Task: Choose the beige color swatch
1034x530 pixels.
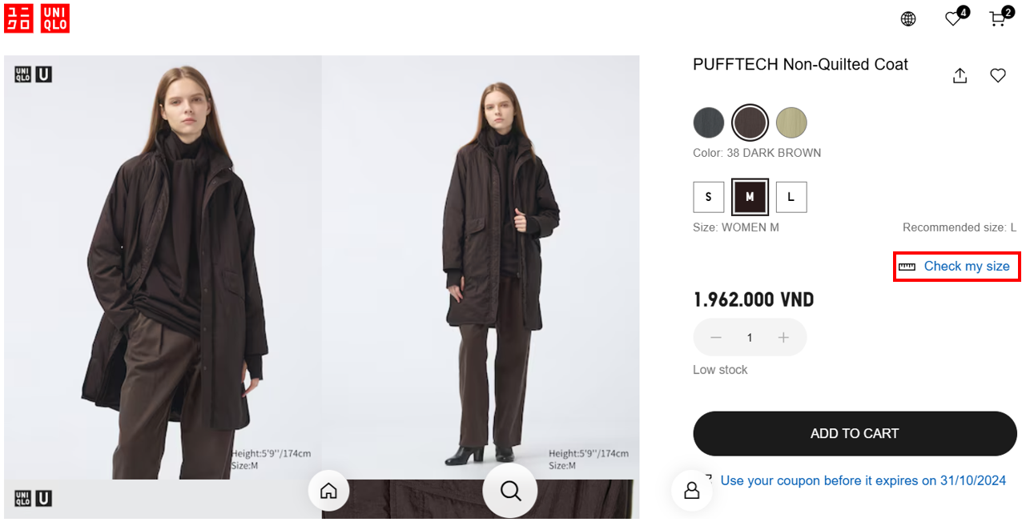Action: pyautogui.click(x=791, y=123)
